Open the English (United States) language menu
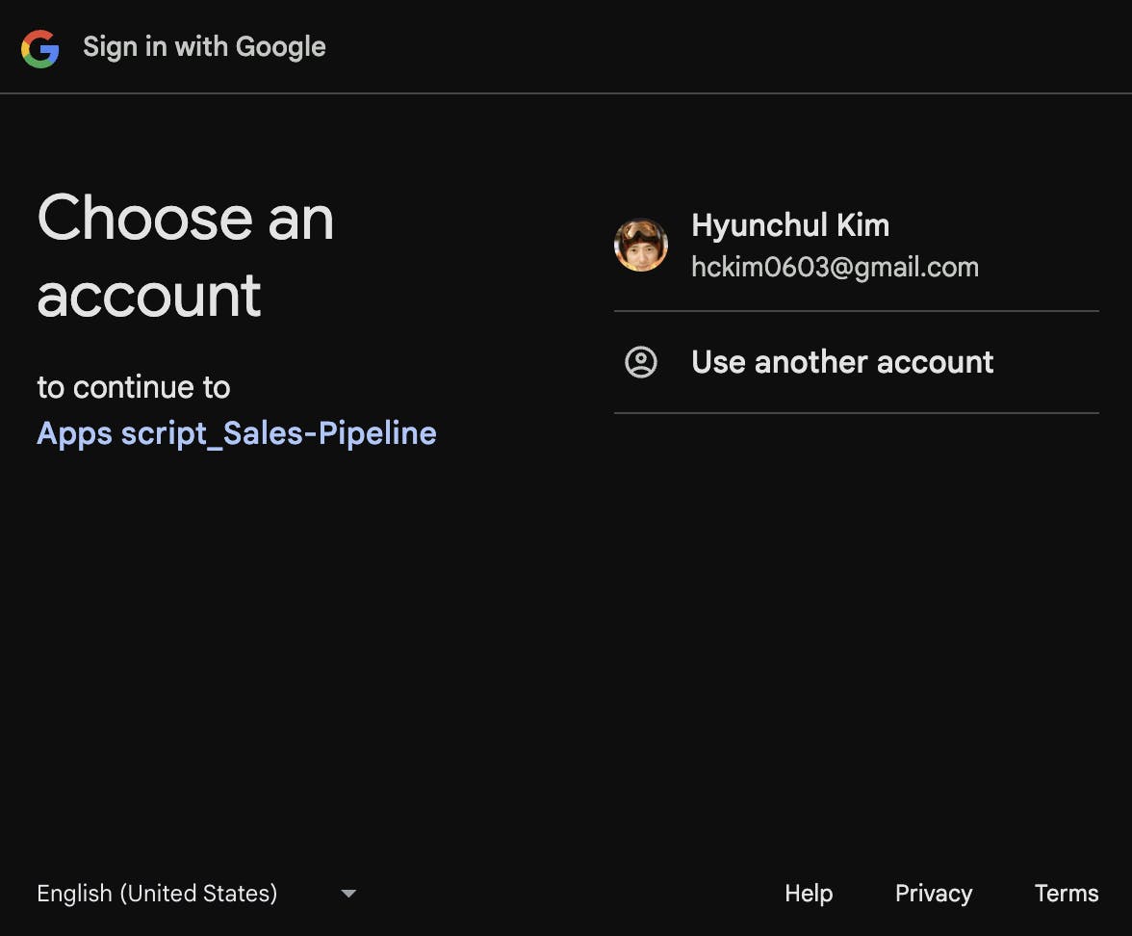 [157, 894]
